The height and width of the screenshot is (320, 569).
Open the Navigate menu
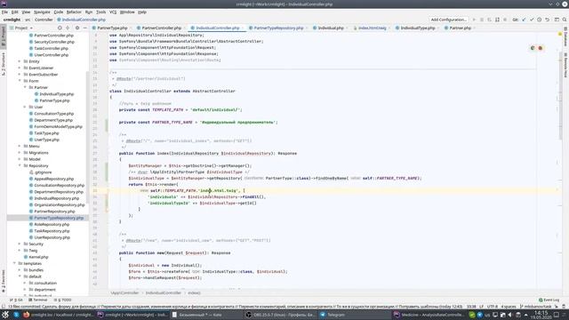(x=42, y=12)
